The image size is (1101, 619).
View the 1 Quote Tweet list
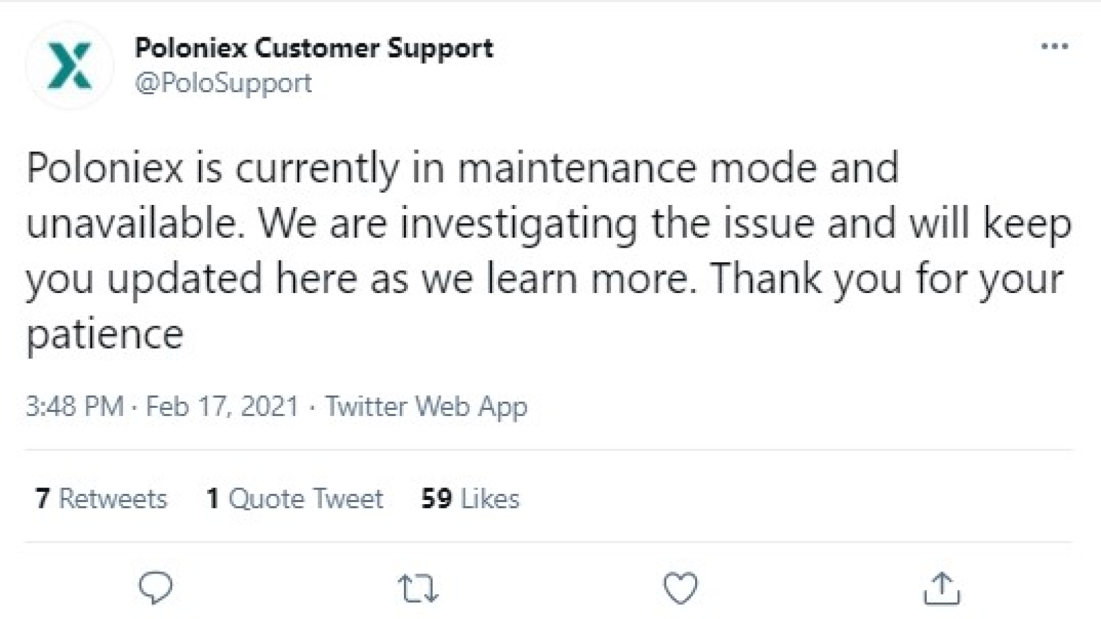click(295, 498)
